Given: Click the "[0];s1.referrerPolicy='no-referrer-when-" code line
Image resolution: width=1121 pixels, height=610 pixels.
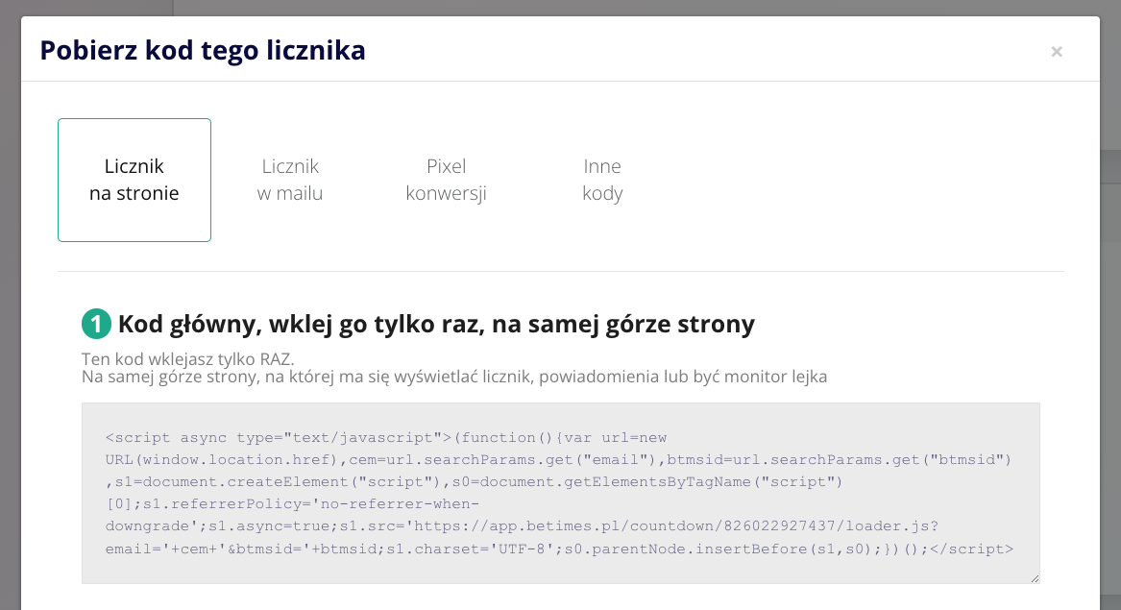Looking at the screenshot, I should pyautogui.click(x=292, y=504).
